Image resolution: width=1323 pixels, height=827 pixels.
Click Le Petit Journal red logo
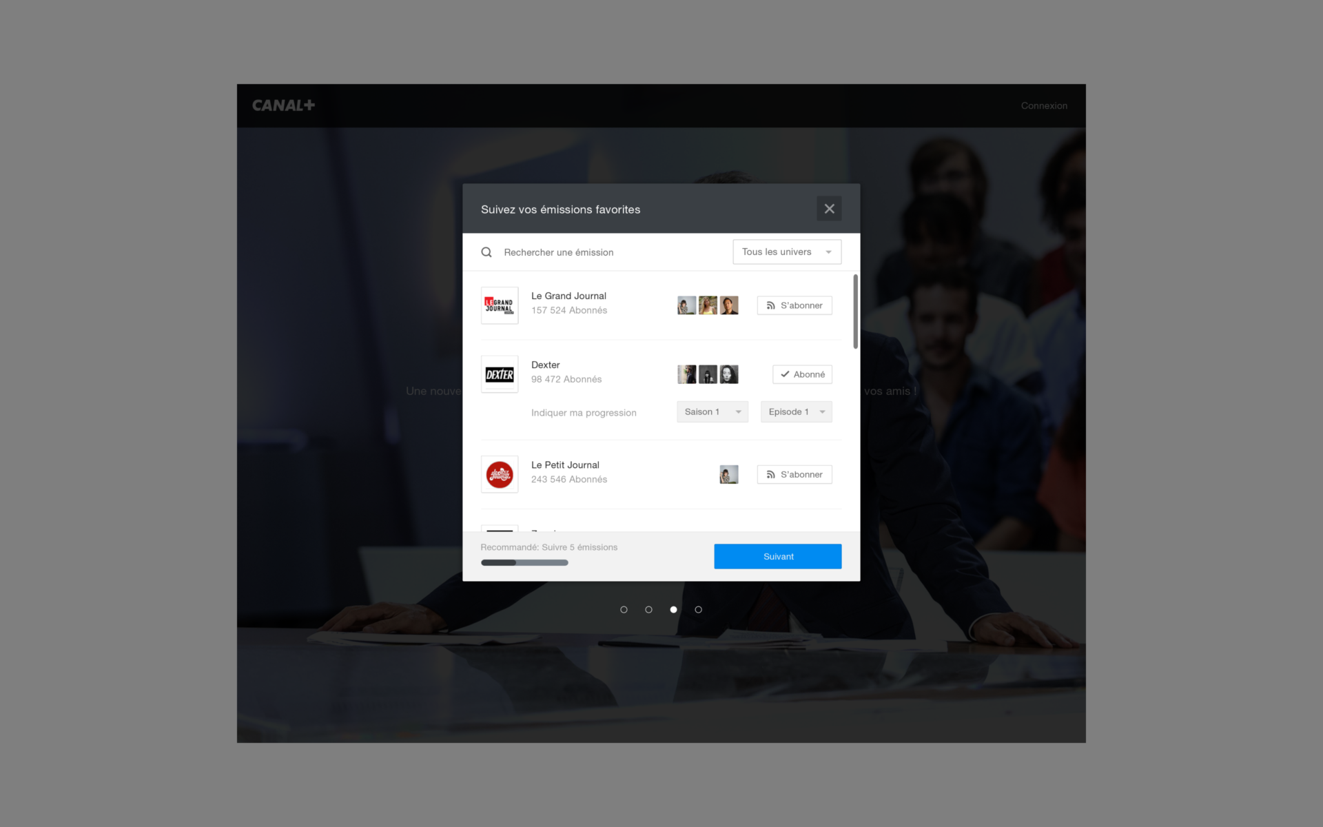[x=500, y=474]
